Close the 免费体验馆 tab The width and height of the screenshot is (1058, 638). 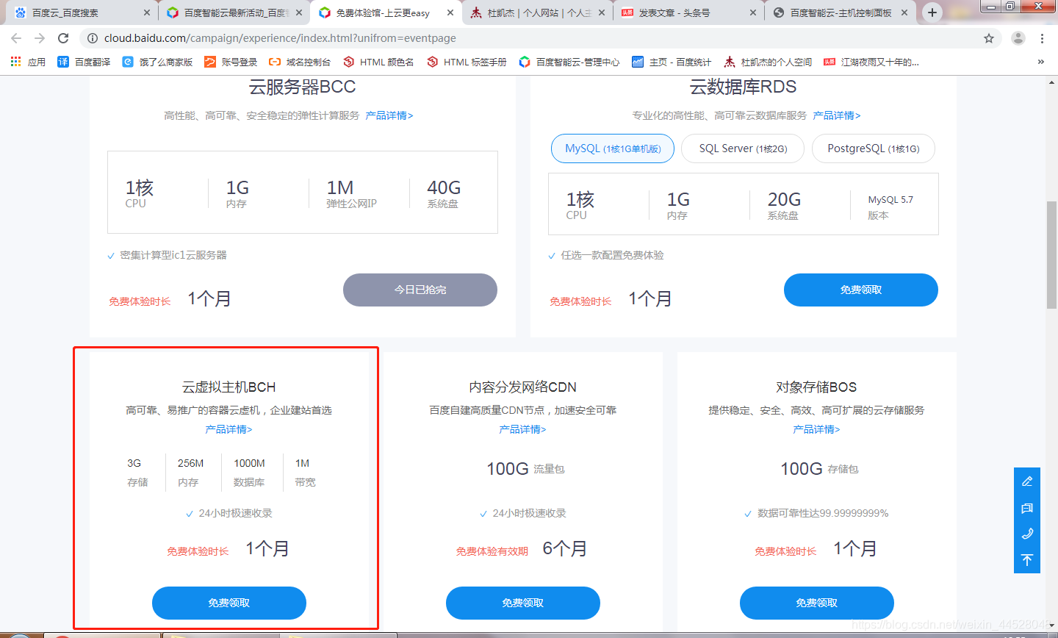pos(450,12)
